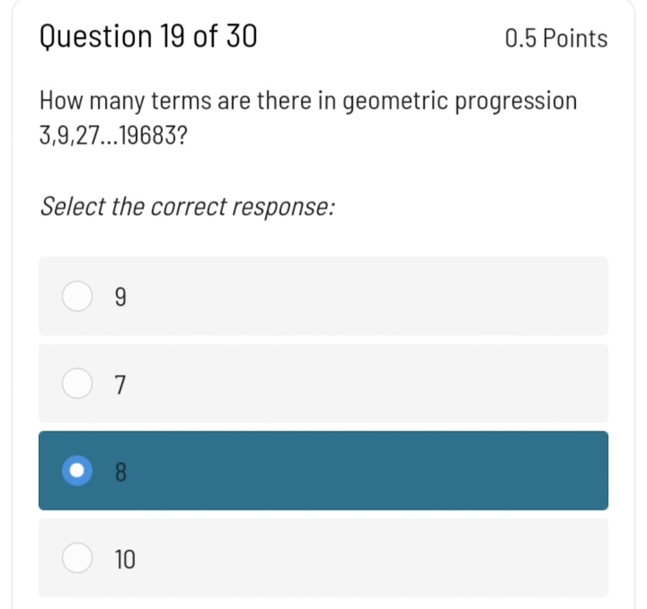Screen dimensions: 647x609
Task: Click the selected radio button beside 8
Action: (x=77, y=472)
